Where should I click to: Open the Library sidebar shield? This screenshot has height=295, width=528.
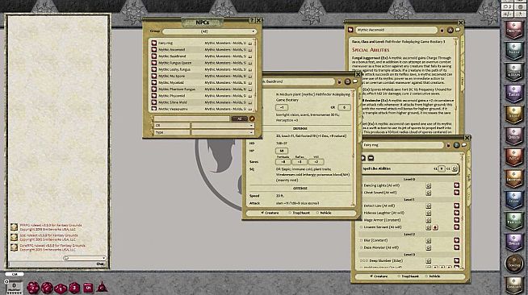(513, 285)
